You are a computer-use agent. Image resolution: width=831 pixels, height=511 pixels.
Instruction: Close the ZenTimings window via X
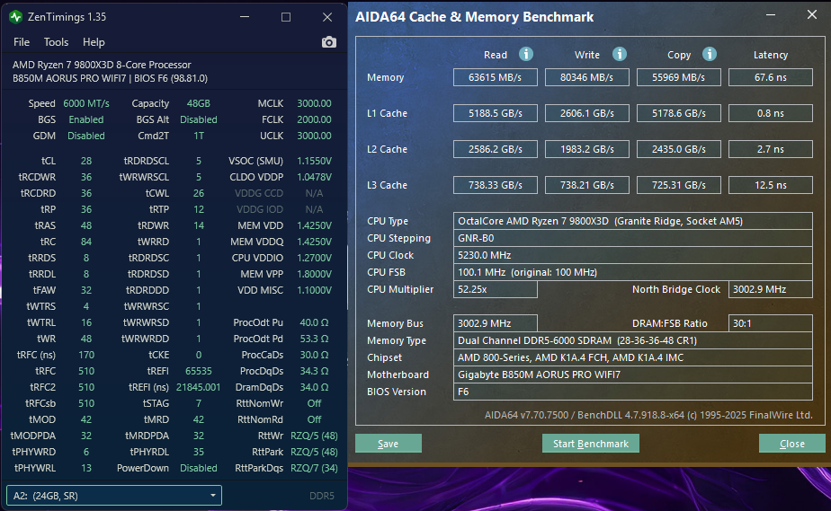coord(327,17)
